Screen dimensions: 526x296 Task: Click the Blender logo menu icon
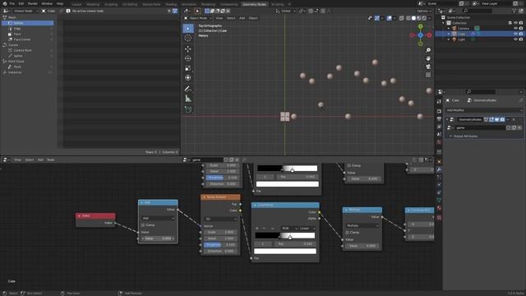point(4,3)
